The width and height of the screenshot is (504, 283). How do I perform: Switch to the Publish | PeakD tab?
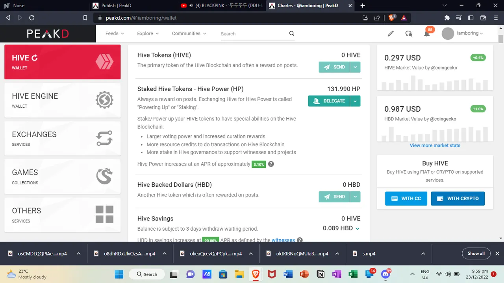click(133, 6)
